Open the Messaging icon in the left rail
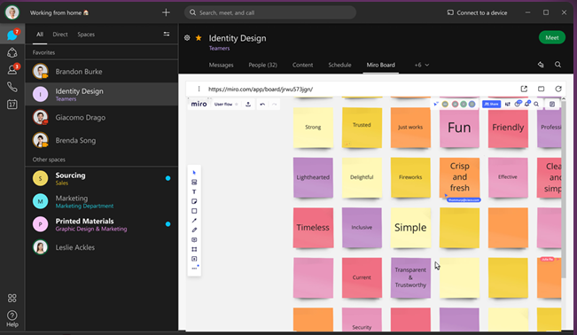This screenshot has height=335, width=577. pyautogui.click(x=12, y=35)
